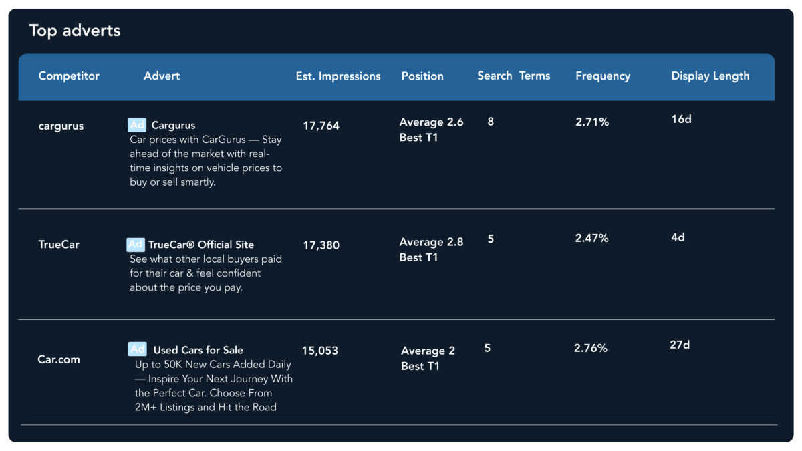
Task: Click the Ad badge beside Cargurus
Action: click(137, 125)
